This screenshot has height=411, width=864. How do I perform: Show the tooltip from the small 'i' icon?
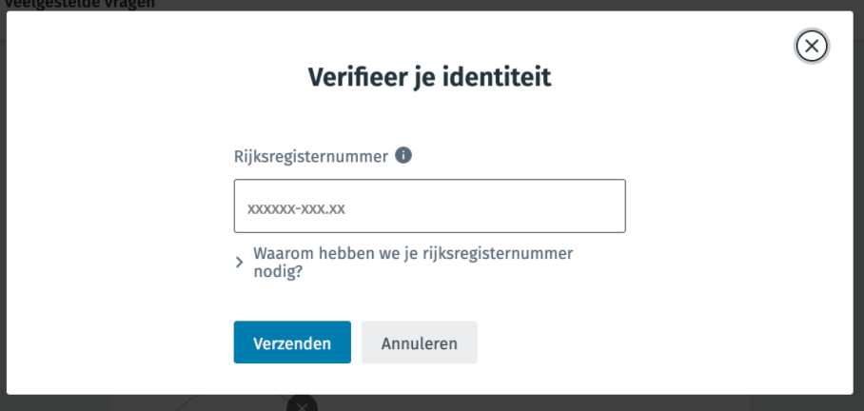point(403,156)
